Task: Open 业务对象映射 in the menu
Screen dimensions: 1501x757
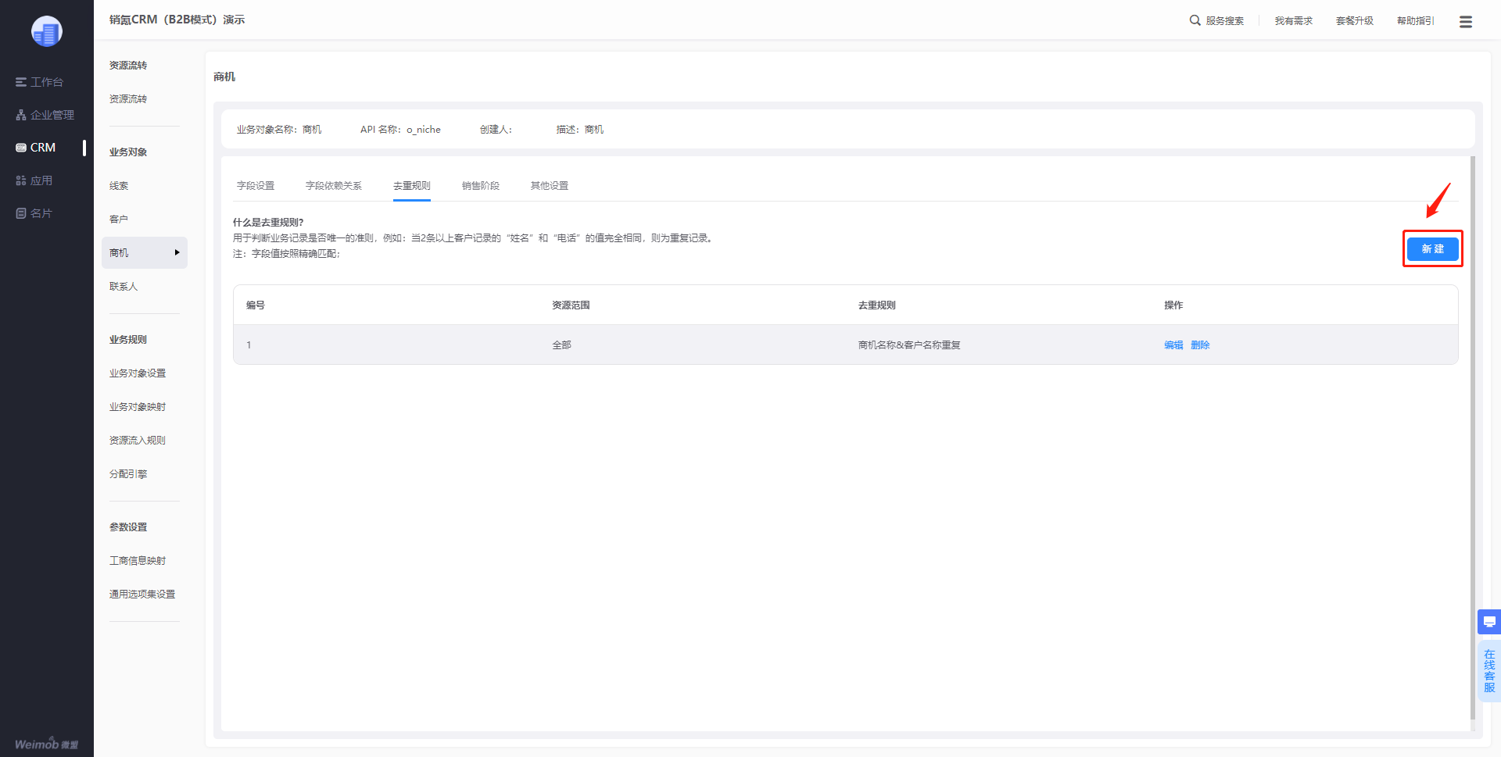Action: point(138,407)
